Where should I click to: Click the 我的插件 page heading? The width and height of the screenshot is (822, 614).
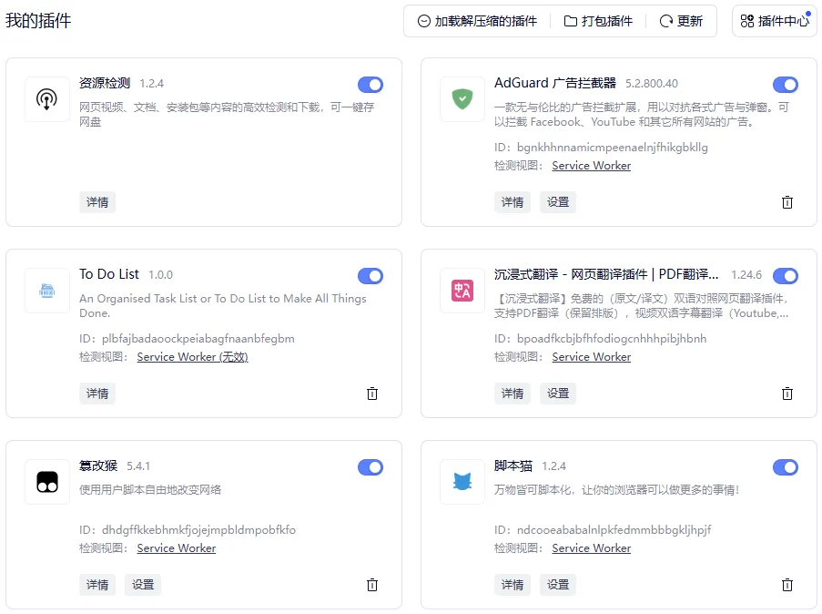pos(38,21)
